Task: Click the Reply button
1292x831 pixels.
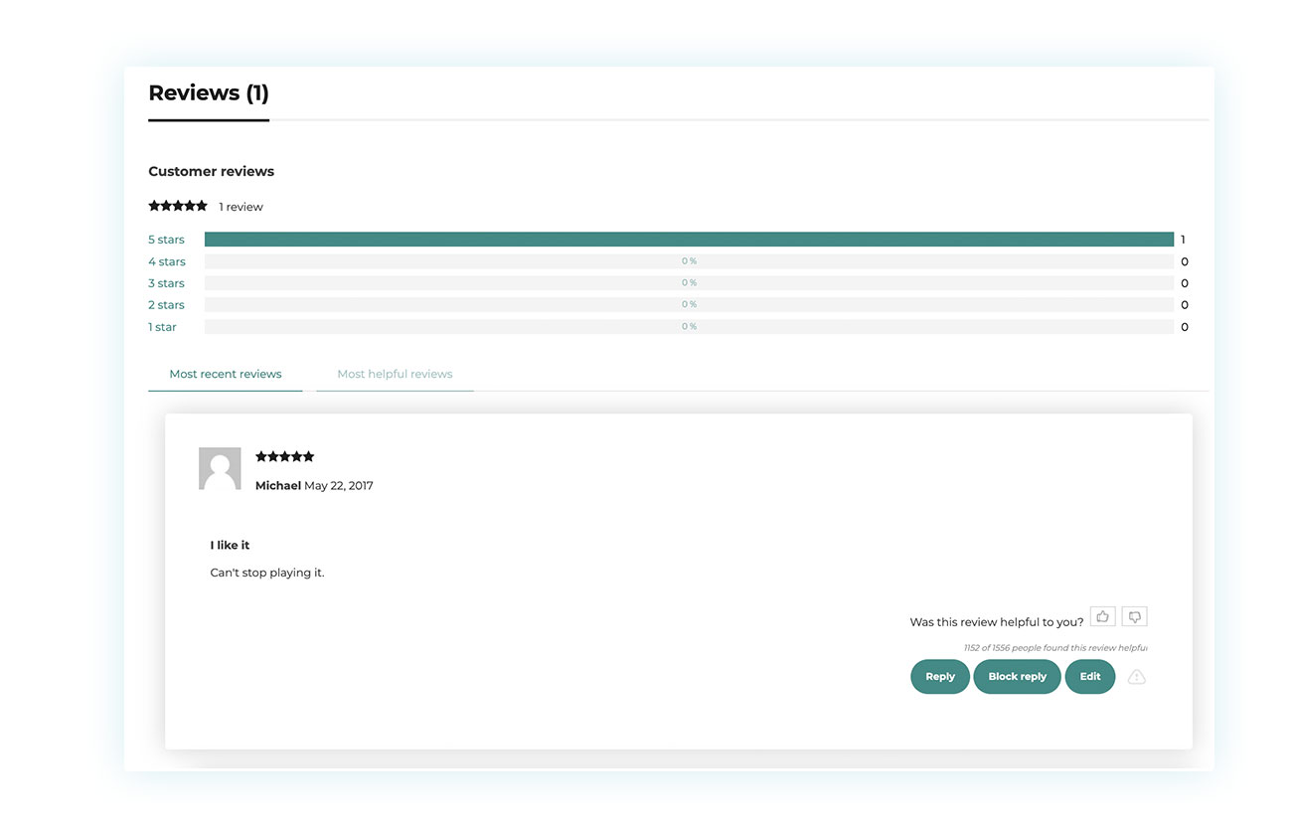Action: coord(940,677)
